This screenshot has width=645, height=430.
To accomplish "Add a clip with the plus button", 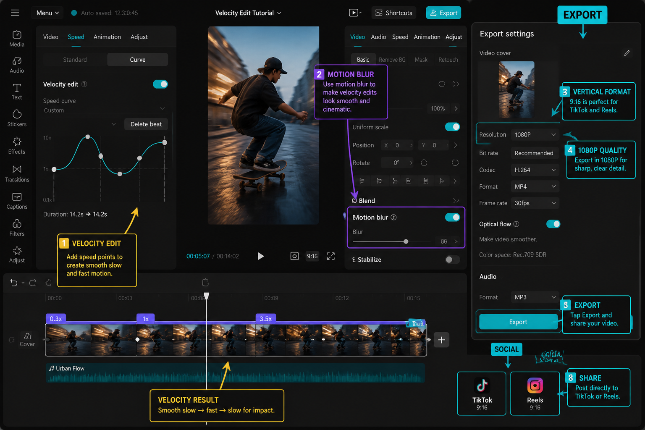I will (441, 340).
